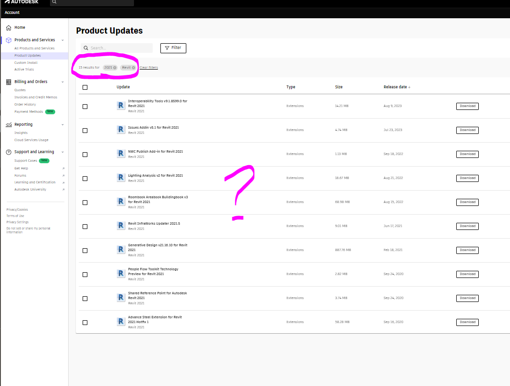Click Revit icon for Lighting Analysis v2 row
Image resolution: width=510 pixels, height=386 pixels.
pyautogui.click(x=121, y=178)
